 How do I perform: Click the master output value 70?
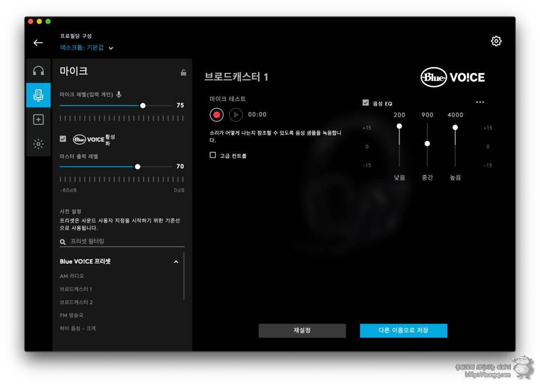tap(180, 166)
